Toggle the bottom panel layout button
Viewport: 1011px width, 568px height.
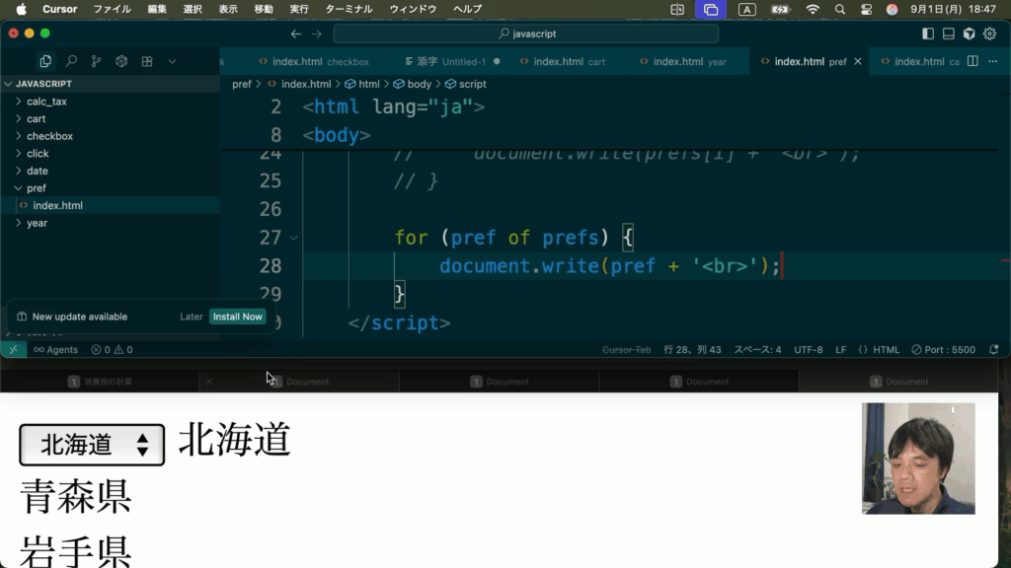click(x=948, y=34)
